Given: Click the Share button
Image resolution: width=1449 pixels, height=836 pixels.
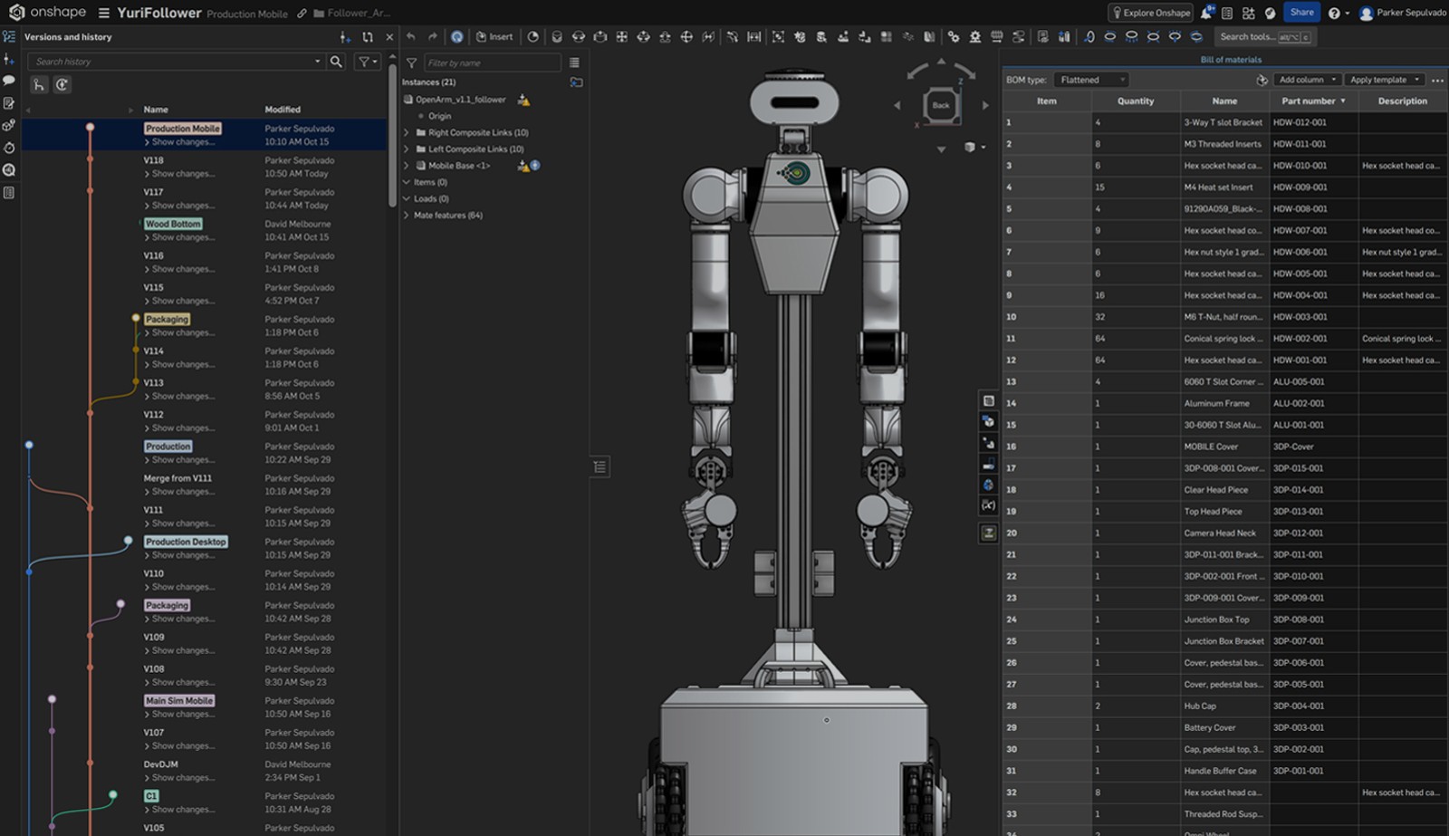Looking at the screenshot, I should pos(1301,13).
